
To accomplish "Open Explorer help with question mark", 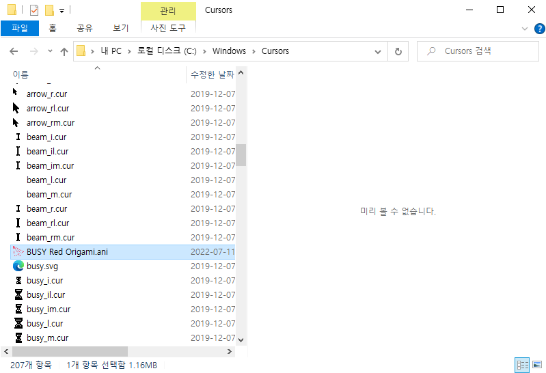I will [x=539, y=29].
